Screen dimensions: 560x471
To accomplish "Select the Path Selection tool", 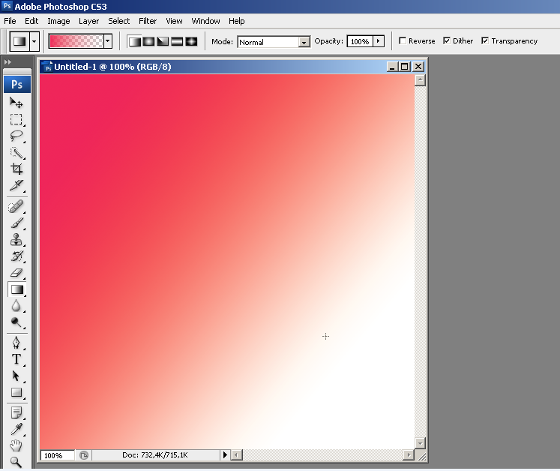I will click(16, 376).
